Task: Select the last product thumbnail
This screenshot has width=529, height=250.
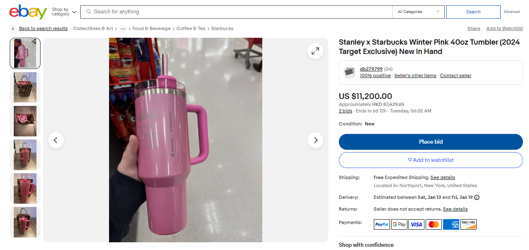Action: point(25,222)
